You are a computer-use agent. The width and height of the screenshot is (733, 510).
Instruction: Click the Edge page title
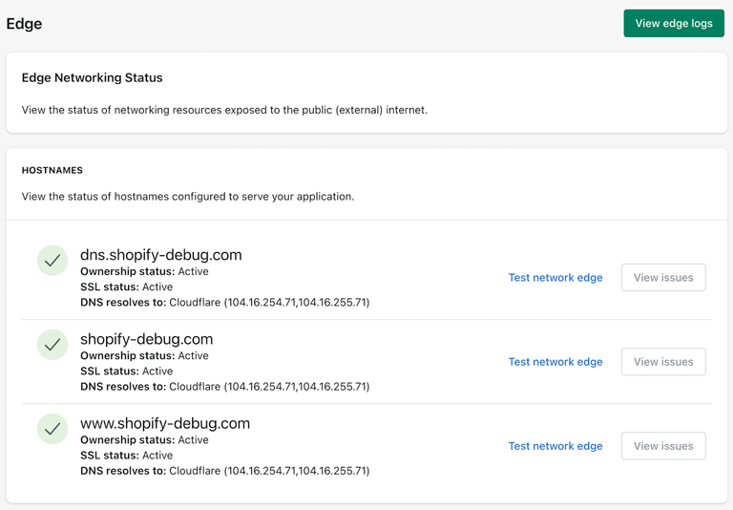tap(24, 24)
